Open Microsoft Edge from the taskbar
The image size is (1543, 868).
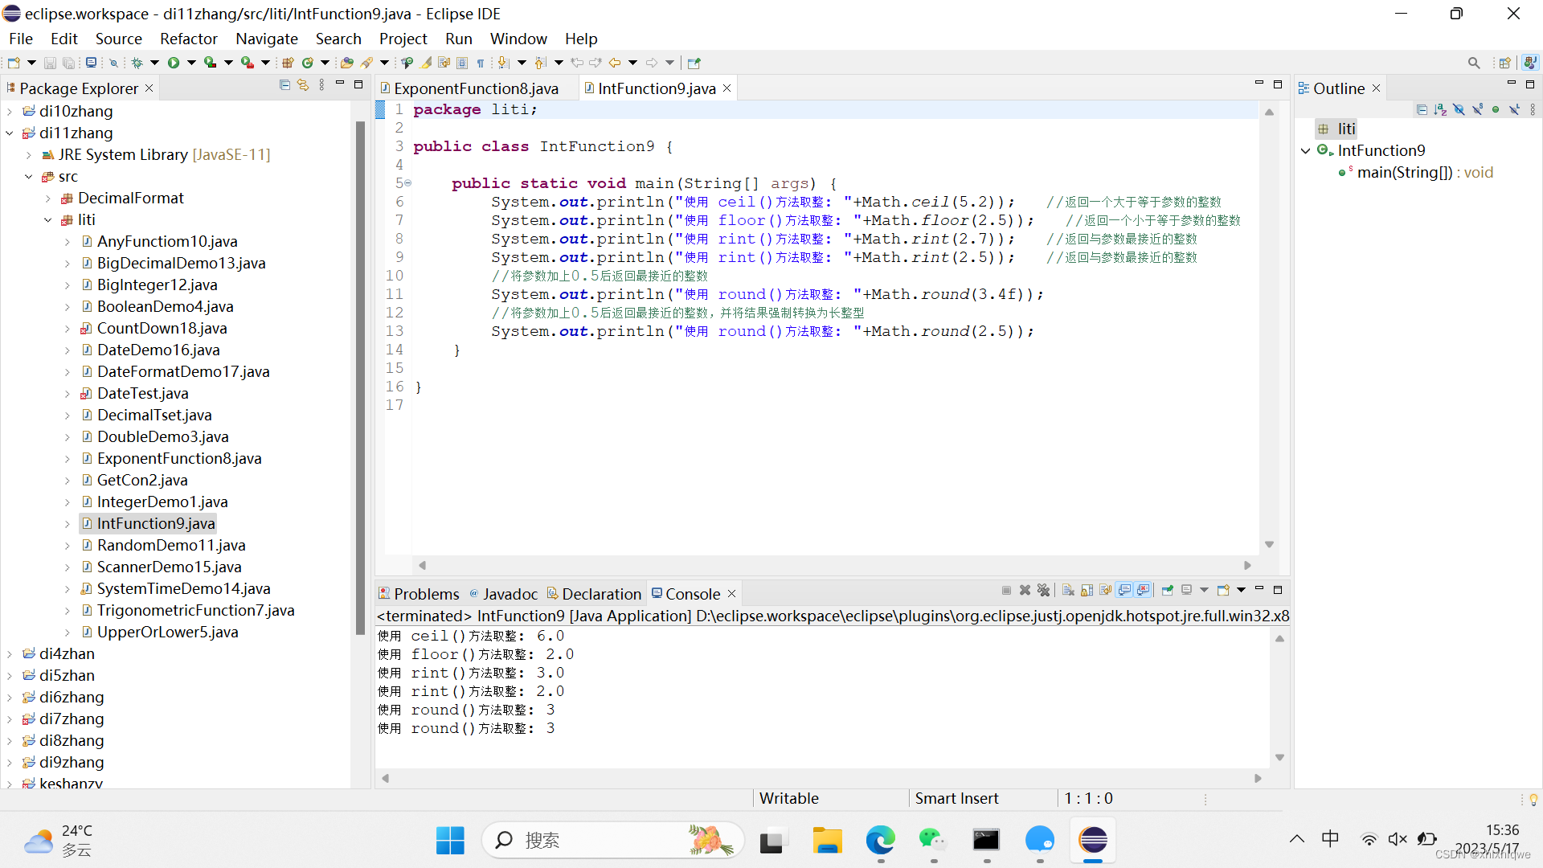coord(880,841)
